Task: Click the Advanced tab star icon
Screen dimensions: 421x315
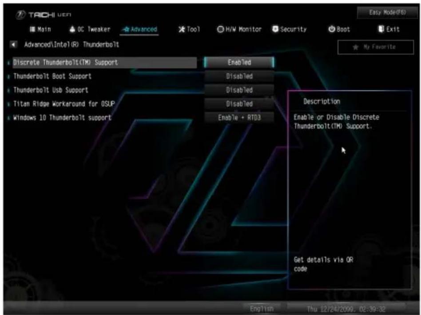Action: click(x=126, y=29)
